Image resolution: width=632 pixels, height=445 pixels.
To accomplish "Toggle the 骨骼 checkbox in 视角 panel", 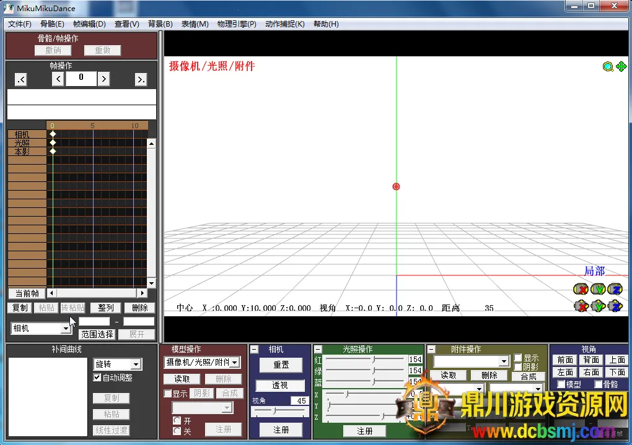I will [x=598, y=384].
